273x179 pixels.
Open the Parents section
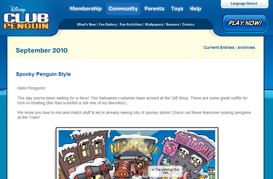(x=154, y=9)
